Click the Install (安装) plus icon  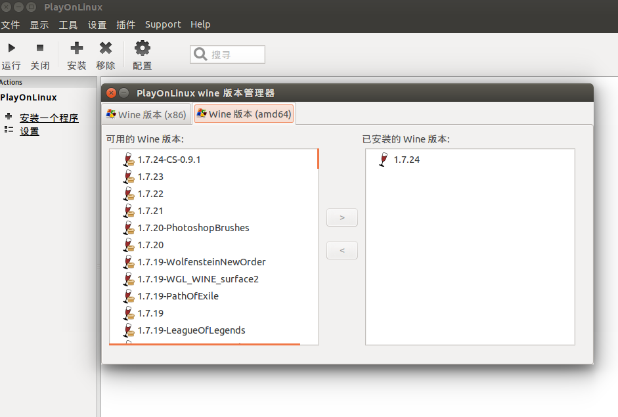(76, 48)
